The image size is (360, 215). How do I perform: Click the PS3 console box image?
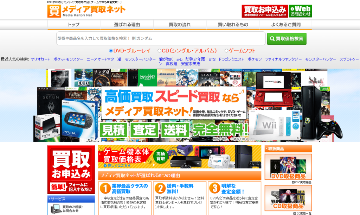point(47,127)
